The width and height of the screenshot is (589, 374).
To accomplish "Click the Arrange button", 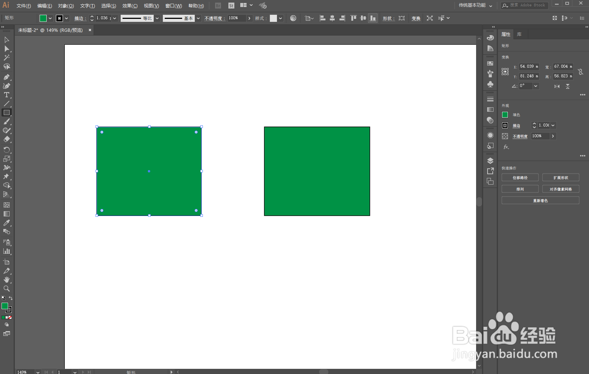I will pos(520,189).
